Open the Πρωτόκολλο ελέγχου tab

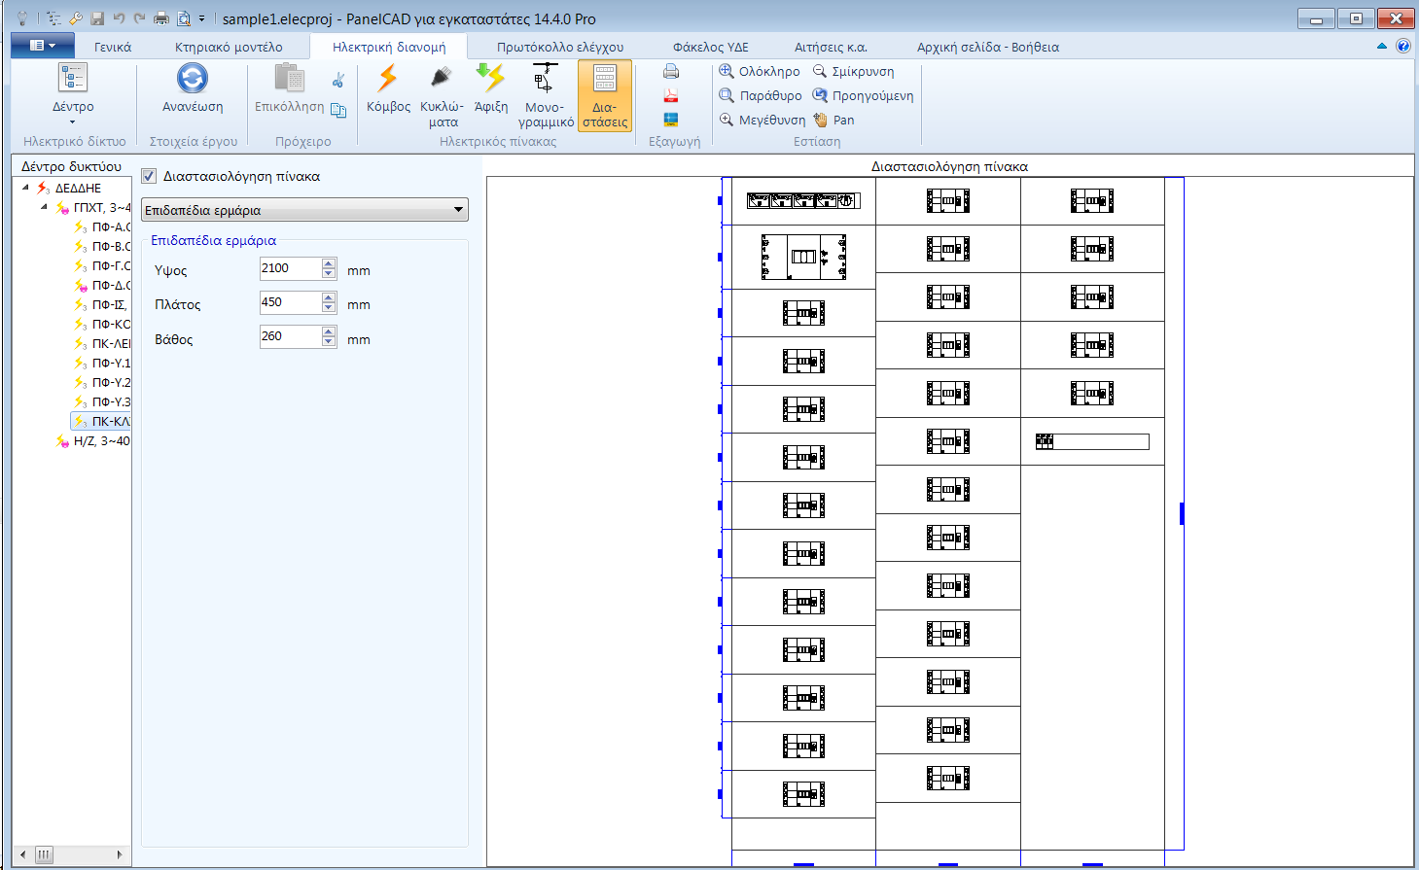(x=560, y=47)
